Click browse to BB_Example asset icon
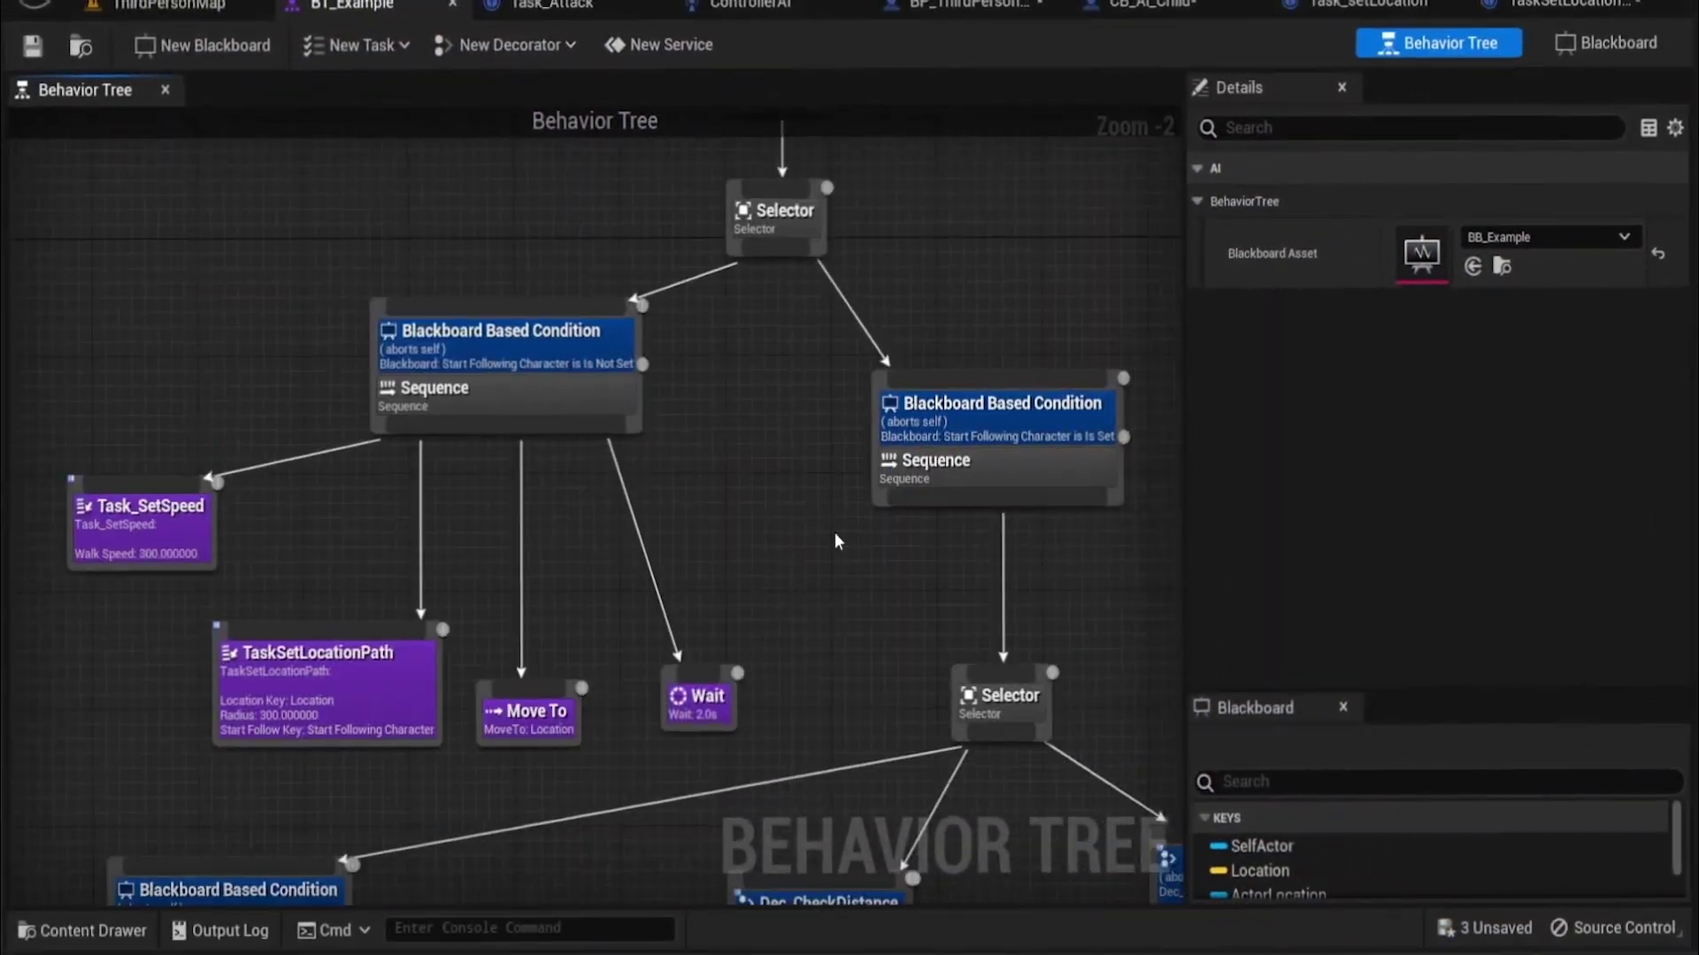Viewport: 1699px width, 955px height. (1502, 266)
